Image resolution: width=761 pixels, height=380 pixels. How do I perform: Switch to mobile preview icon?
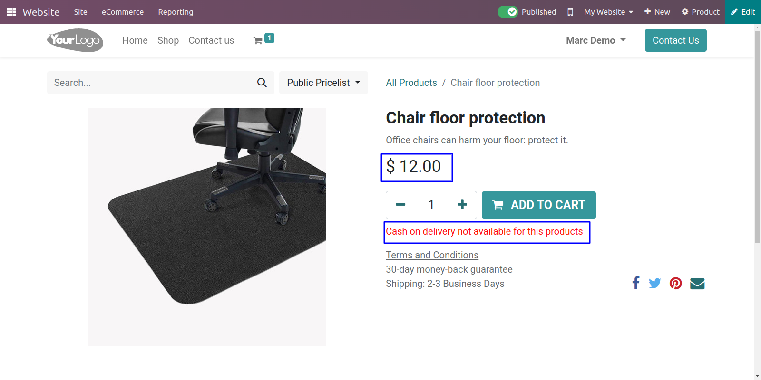coord(570,12)
